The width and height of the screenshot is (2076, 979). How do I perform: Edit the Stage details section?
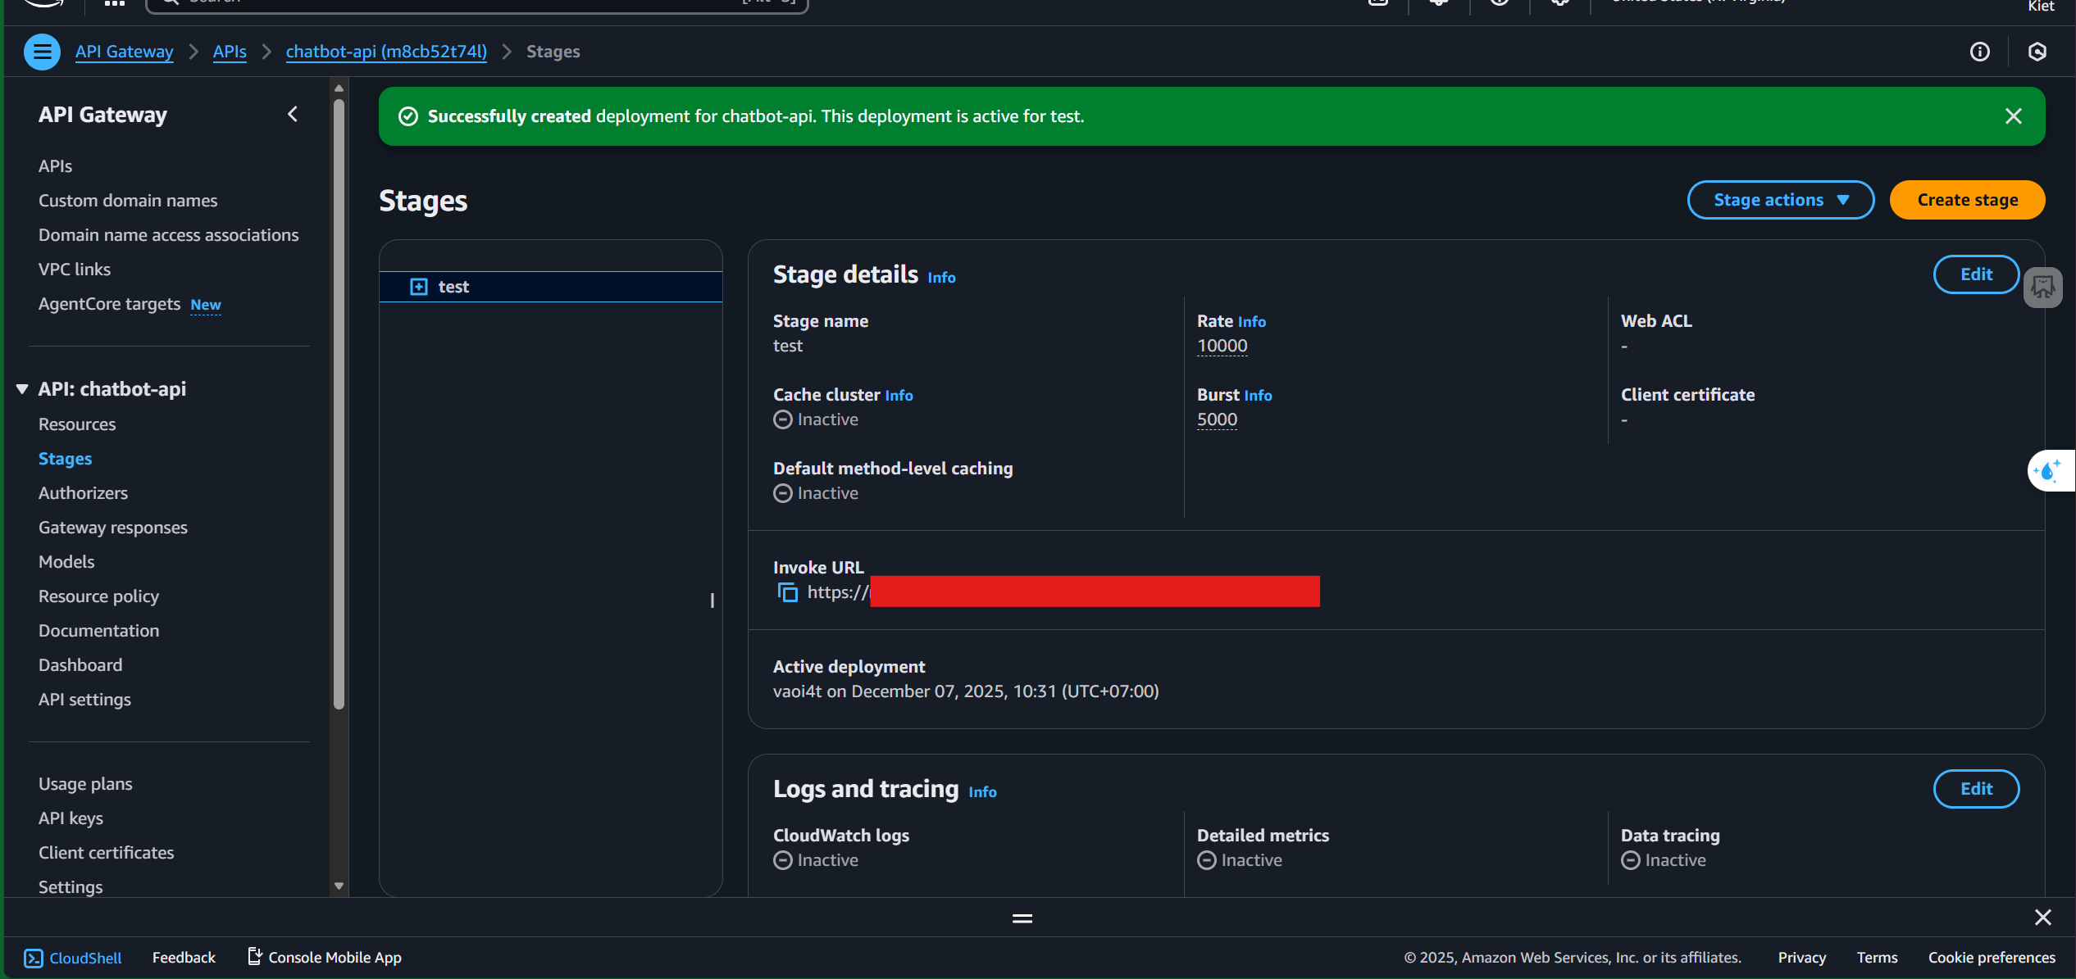[1975, 274]
